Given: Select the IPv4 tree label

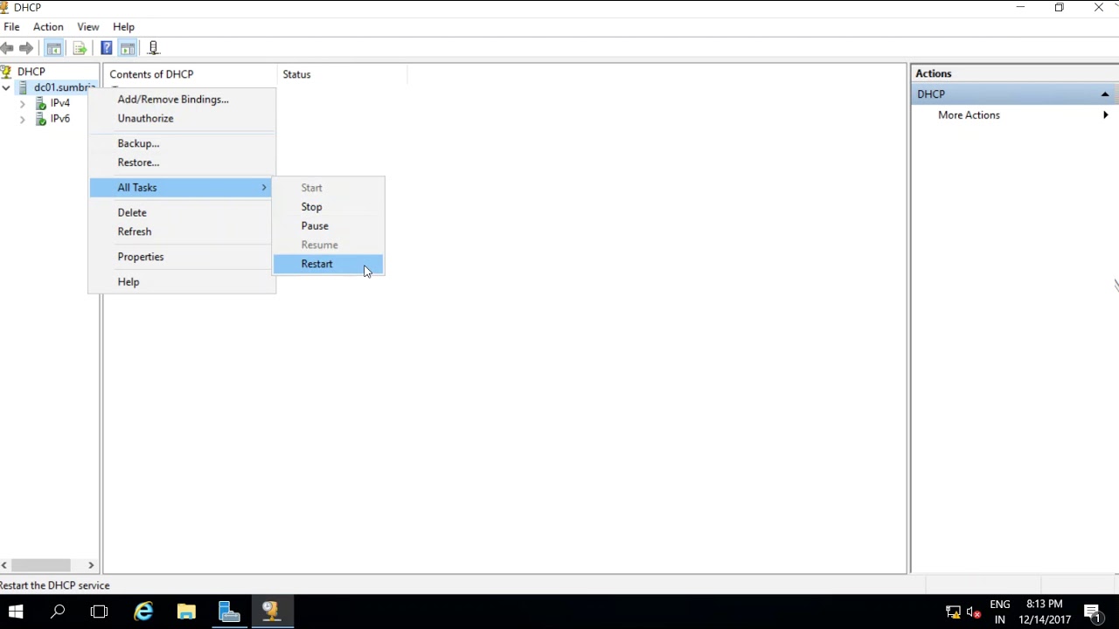Looking at the screenshot, I should pos(59,103).
